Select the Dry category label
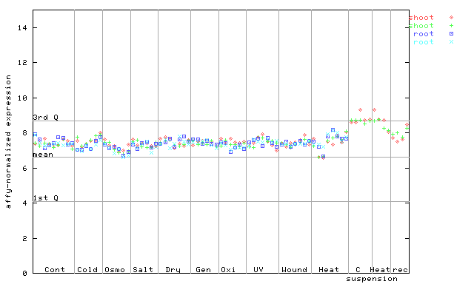 (173, 270)
